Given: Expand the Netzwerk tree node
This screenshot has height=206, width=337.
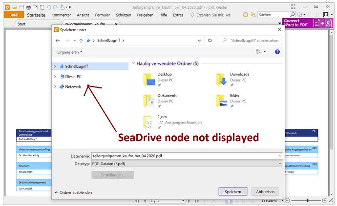Looking at the screenshot, I should coord(55,87).
